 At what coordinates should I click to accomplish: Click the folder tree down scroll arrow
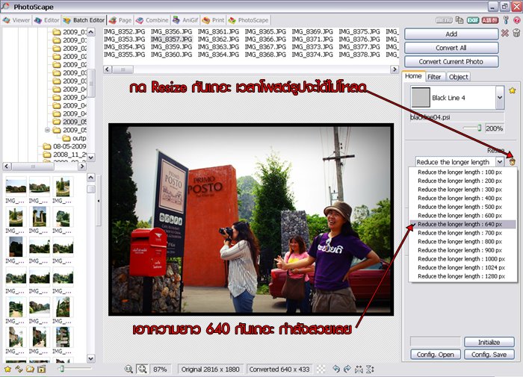point(90,157)
